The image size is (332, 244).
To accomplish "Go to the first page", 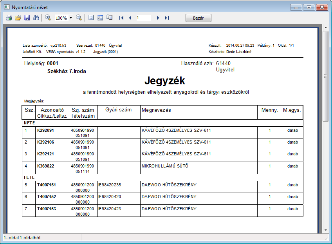I will tap(121, 18).
